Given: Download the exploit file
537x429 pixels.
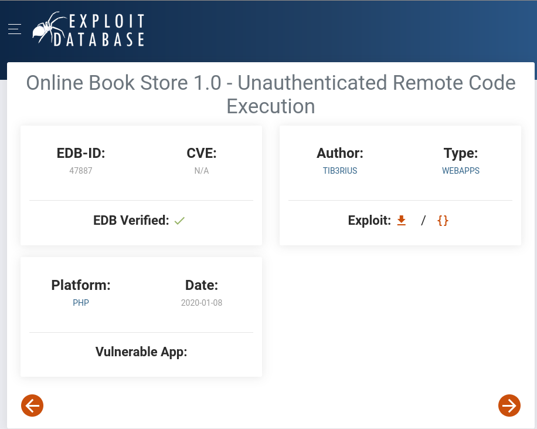Looking at the screenshot, I should pyautogui.click(x=402, y=221).
